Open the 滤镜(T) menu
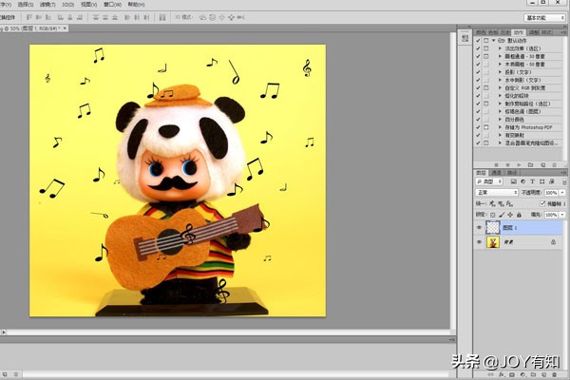 pyautogui.click(x=47, y=5)
